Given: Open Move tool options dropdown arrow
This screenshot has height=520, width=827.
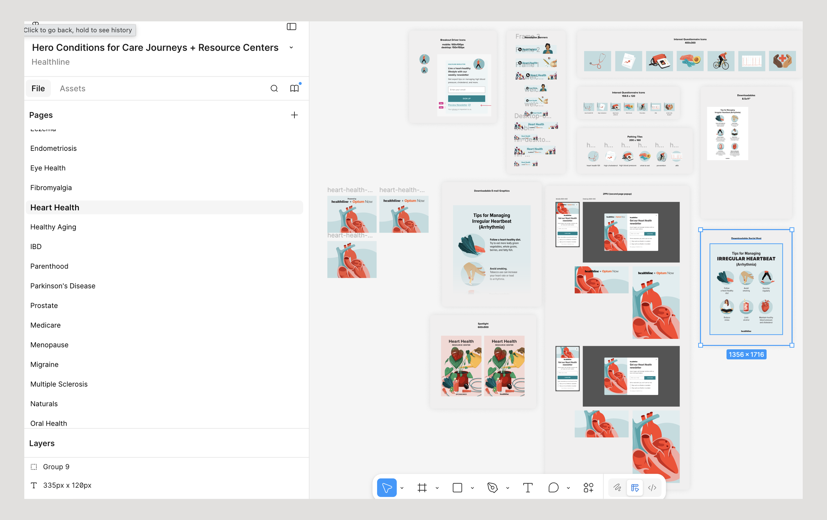Looking at the screenshot, I should (402, 488).
